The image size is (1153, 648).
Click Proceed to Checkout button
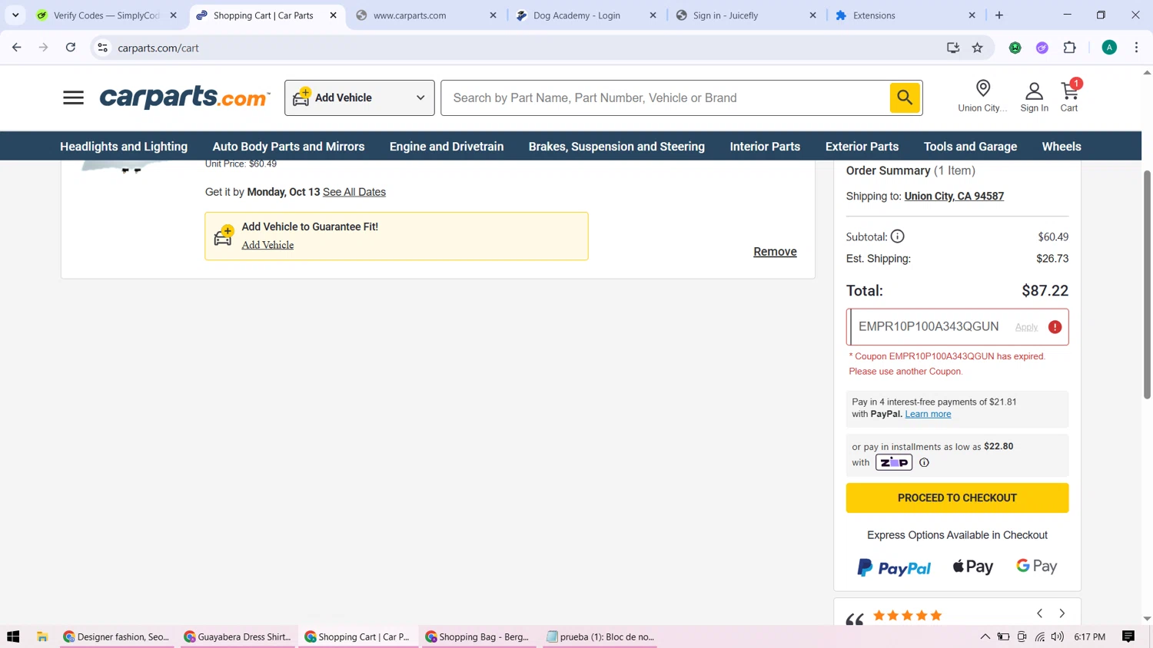click(957, 498)
